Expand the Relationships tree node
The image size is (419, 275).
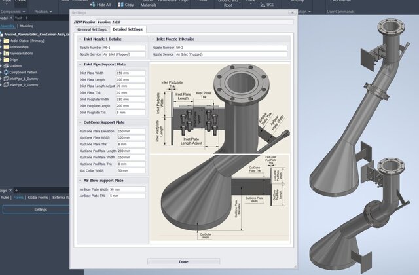point(3,47)
